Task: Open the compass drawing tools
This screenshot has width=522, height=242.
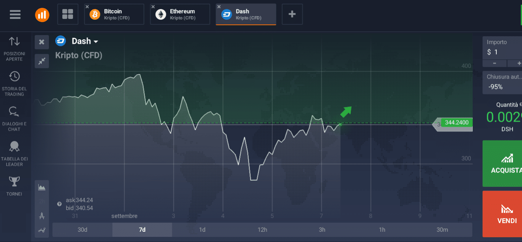Action: point(42,216)
